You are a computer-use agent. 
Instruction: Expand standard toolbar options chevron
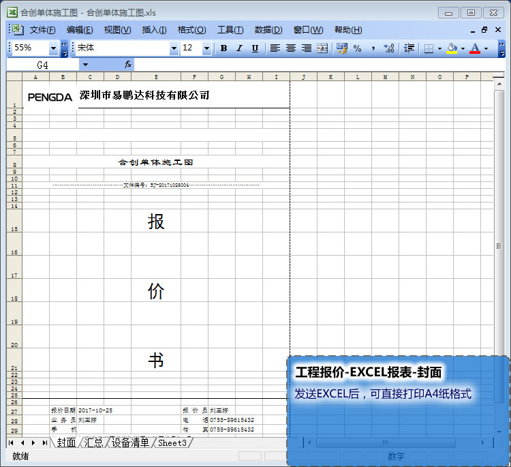(64, 48)
